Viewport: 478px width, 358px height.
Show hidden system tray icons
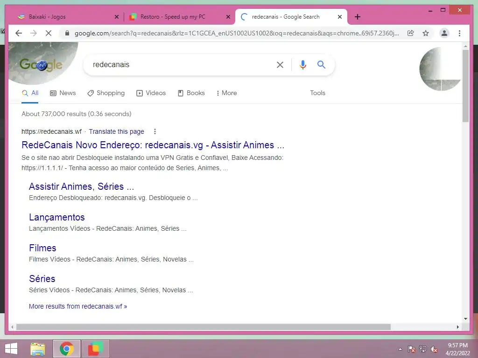pos(400,349)
